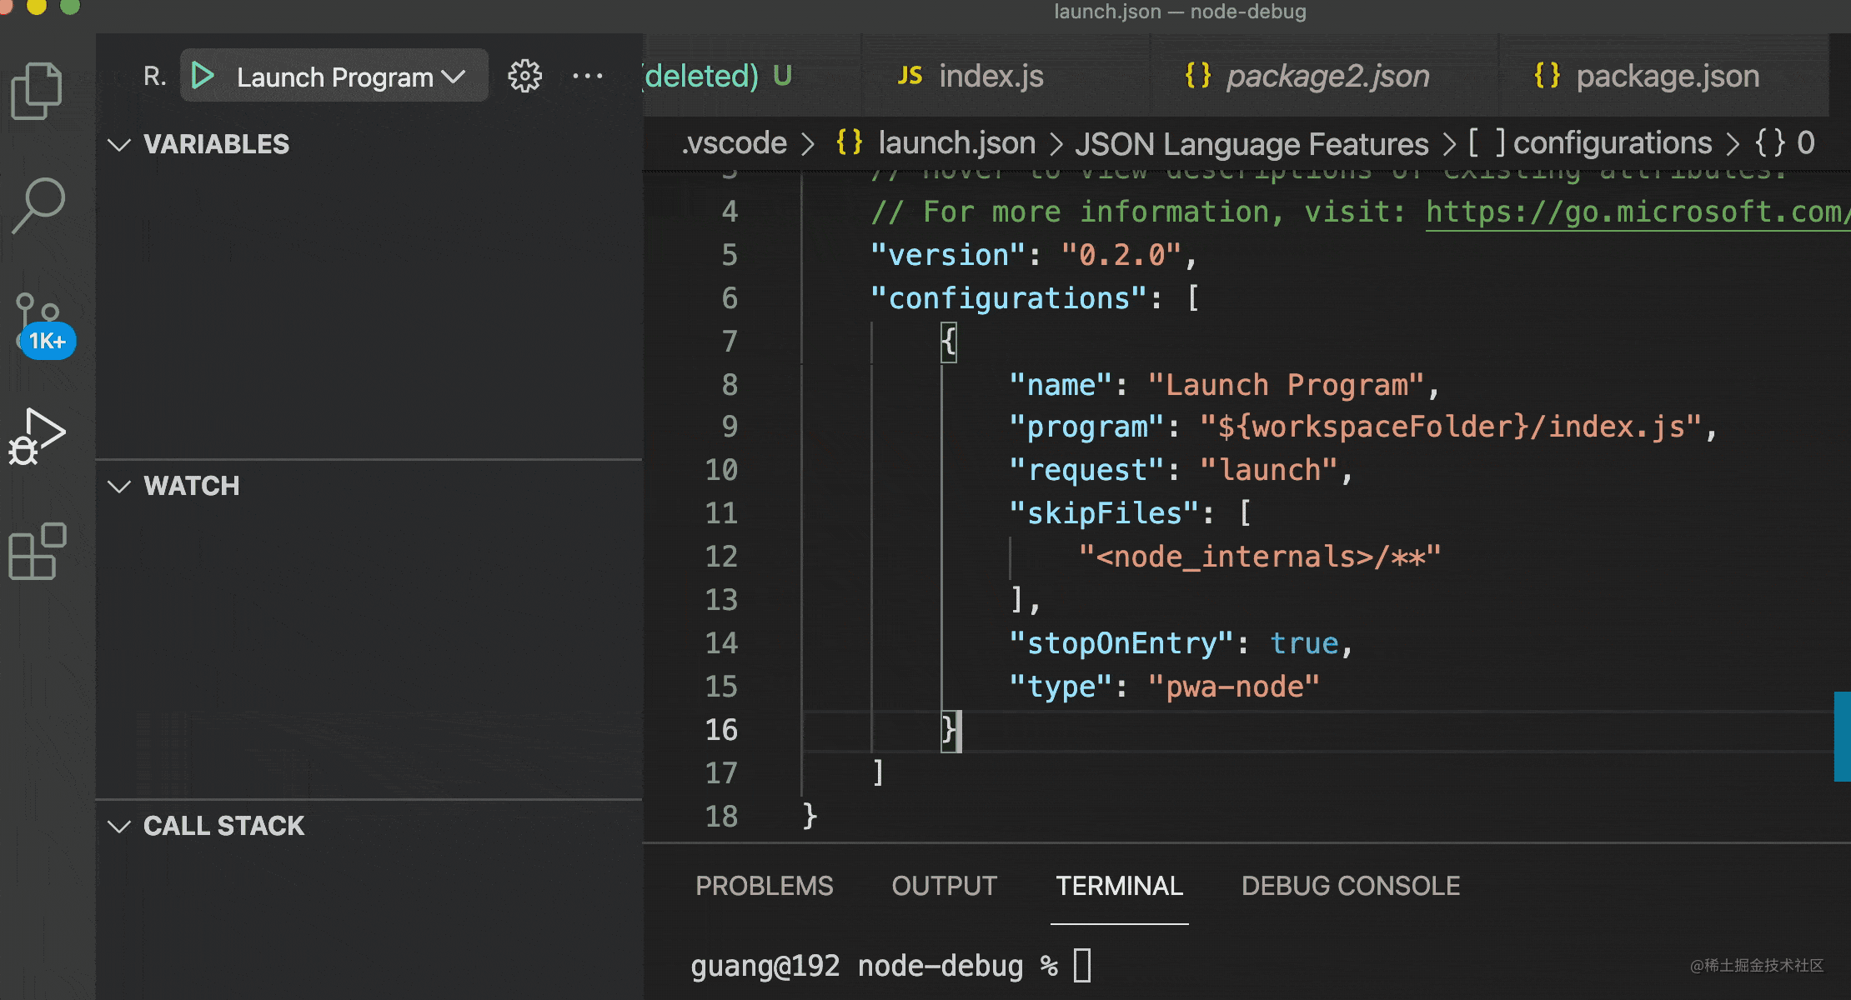The height and width of the screenshot is (1000, 1851).
Task: Click the "${workspaceFolder}/index.js" program value
Action: [1451, 427]
